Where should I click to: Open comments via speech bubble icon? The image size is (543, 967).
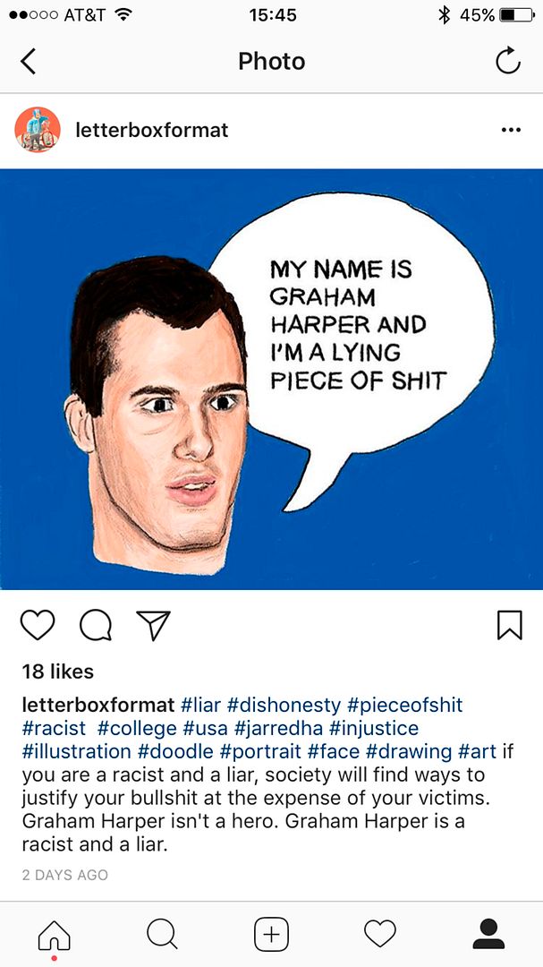[96, 626]
